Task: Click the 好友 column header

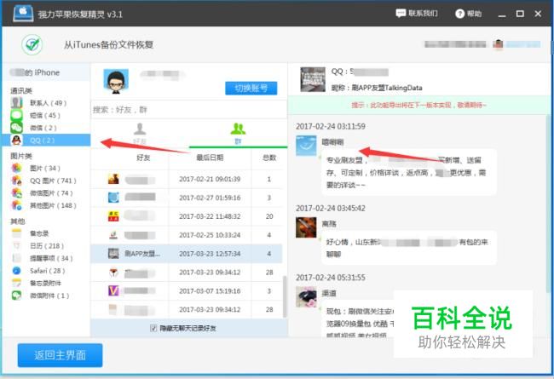Action: [143, 158]
